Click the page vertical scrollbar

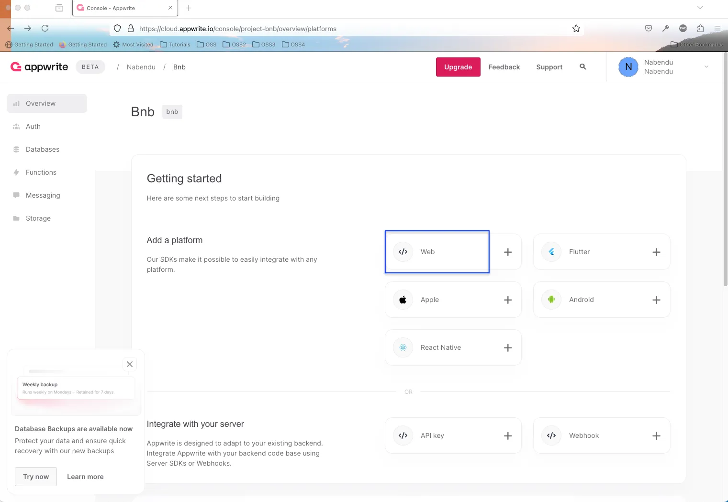click(x=725, y=170)
